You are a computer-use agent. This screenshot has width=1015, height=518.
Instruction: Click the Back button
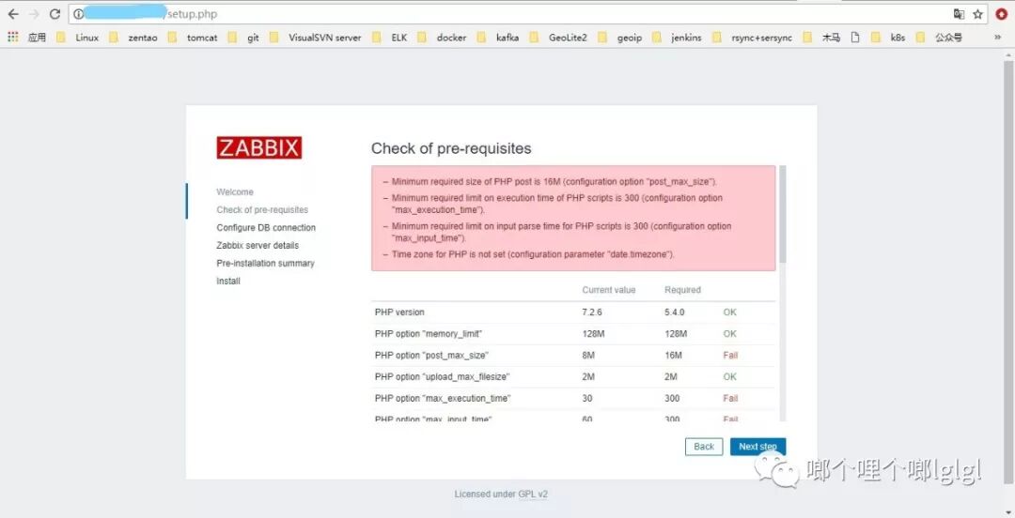(x=704, y=447)
